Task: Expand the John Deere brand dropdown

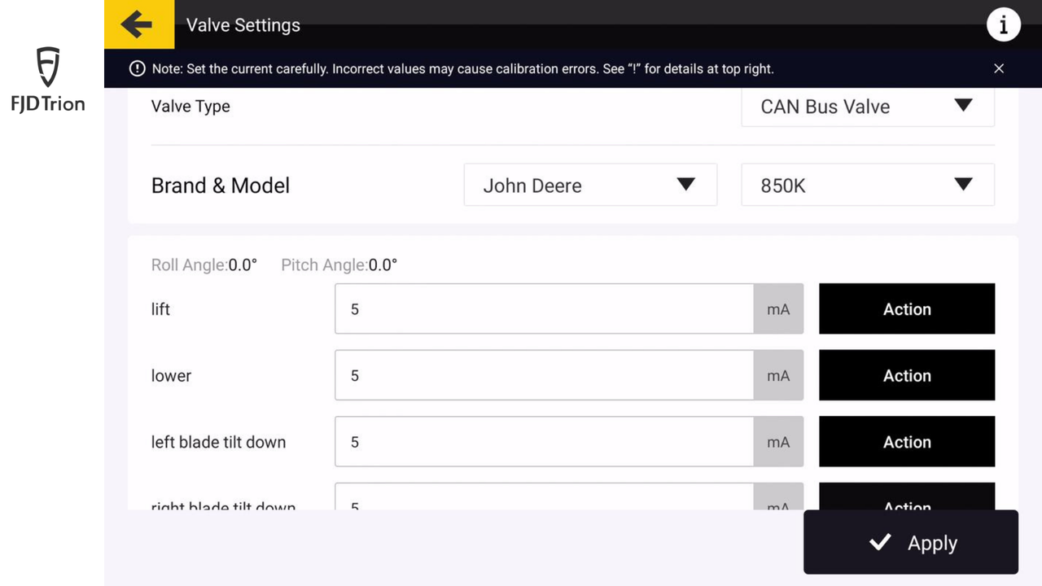Action: (x=589, y=185)
